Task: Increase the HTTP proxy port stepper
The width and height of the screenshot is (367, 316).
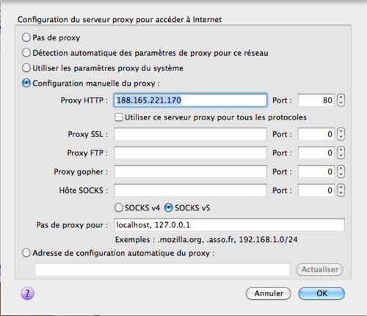Action: (x=341, y=98)
